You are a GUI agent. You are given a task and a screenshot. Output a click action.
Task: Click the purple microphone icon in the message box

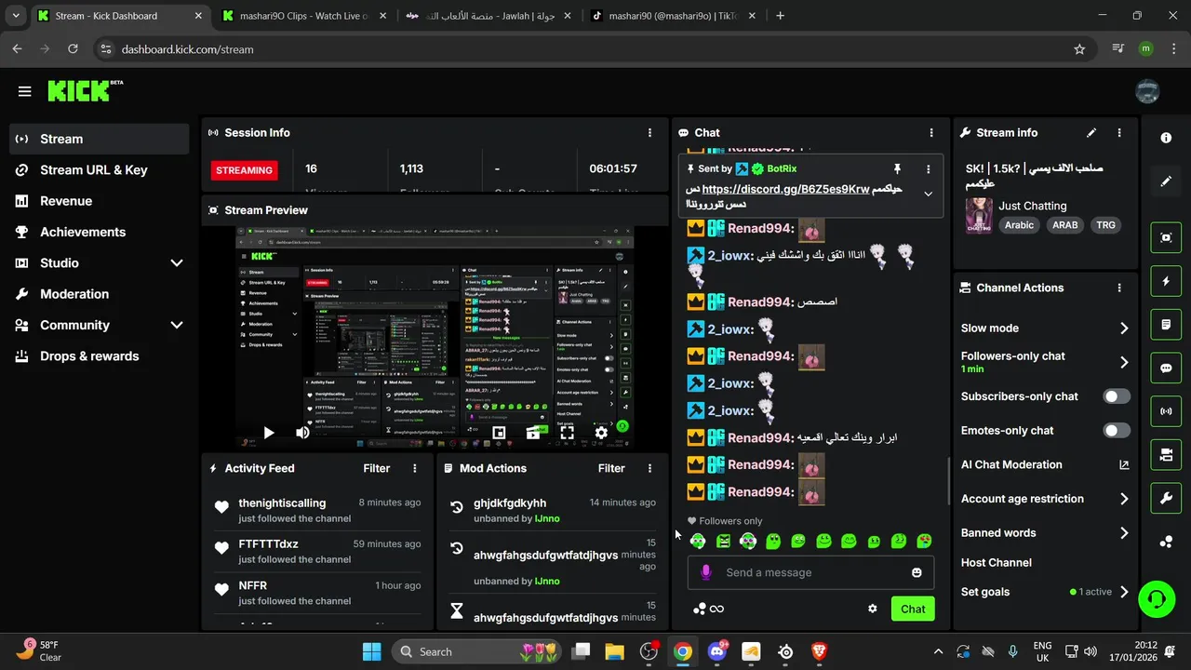tap(706, 572)
